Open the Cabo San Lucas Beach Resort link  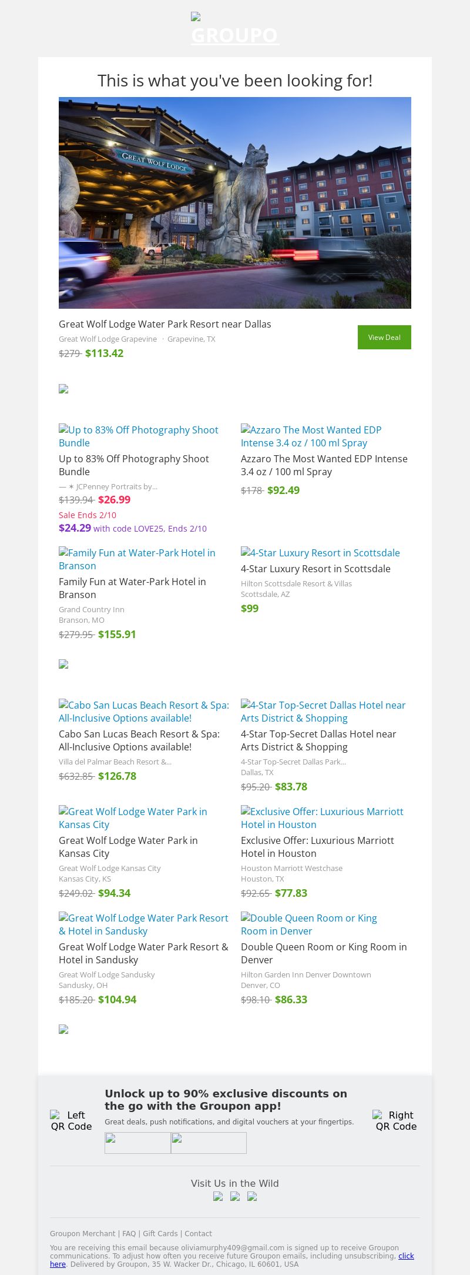pos(144,712)
